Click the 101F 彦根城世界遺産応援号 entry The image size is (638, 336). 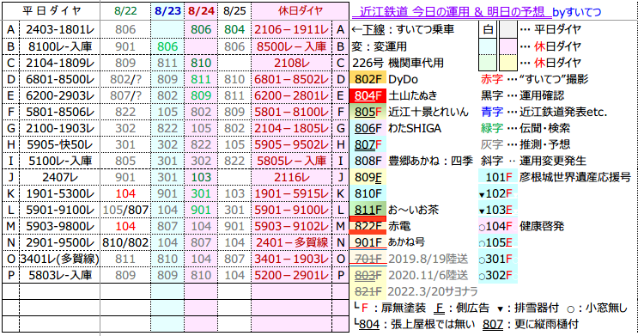pos(498,177)
